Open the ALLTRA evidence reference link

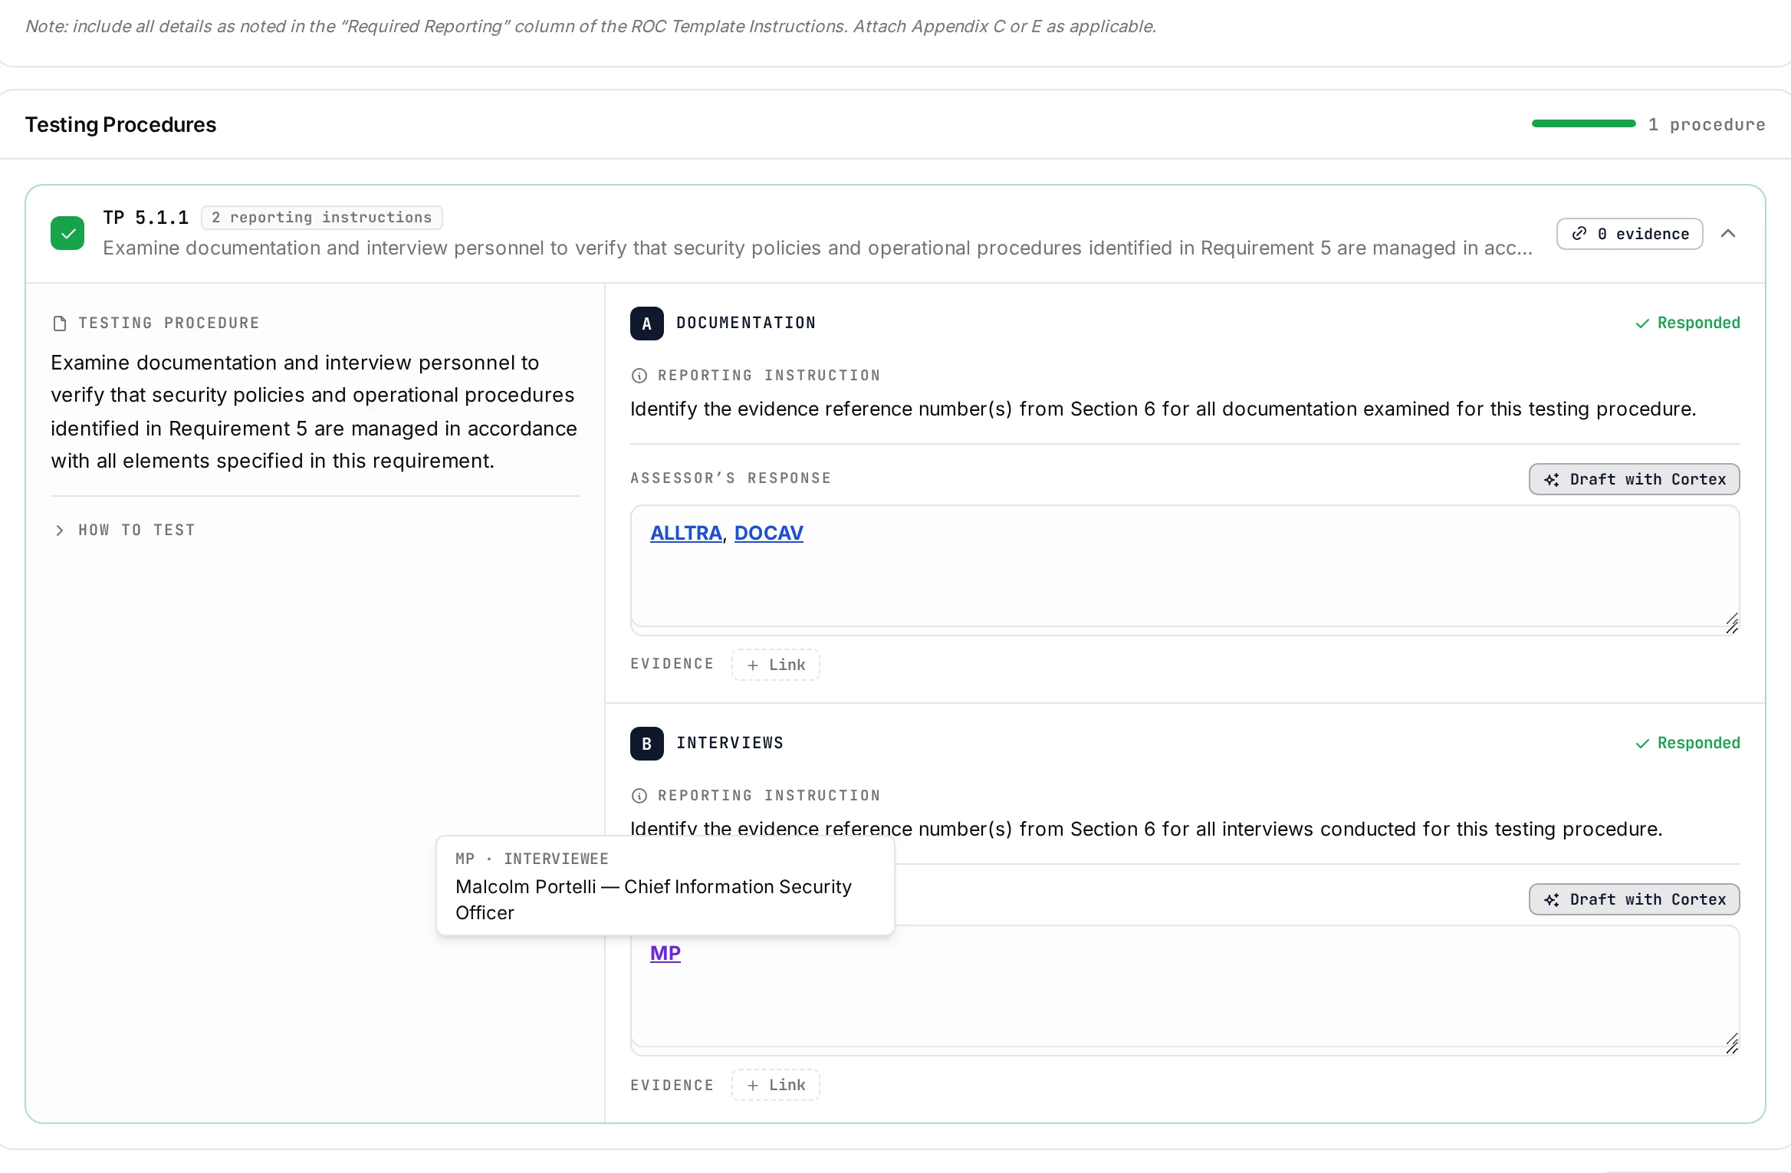(x=686, y=533)
